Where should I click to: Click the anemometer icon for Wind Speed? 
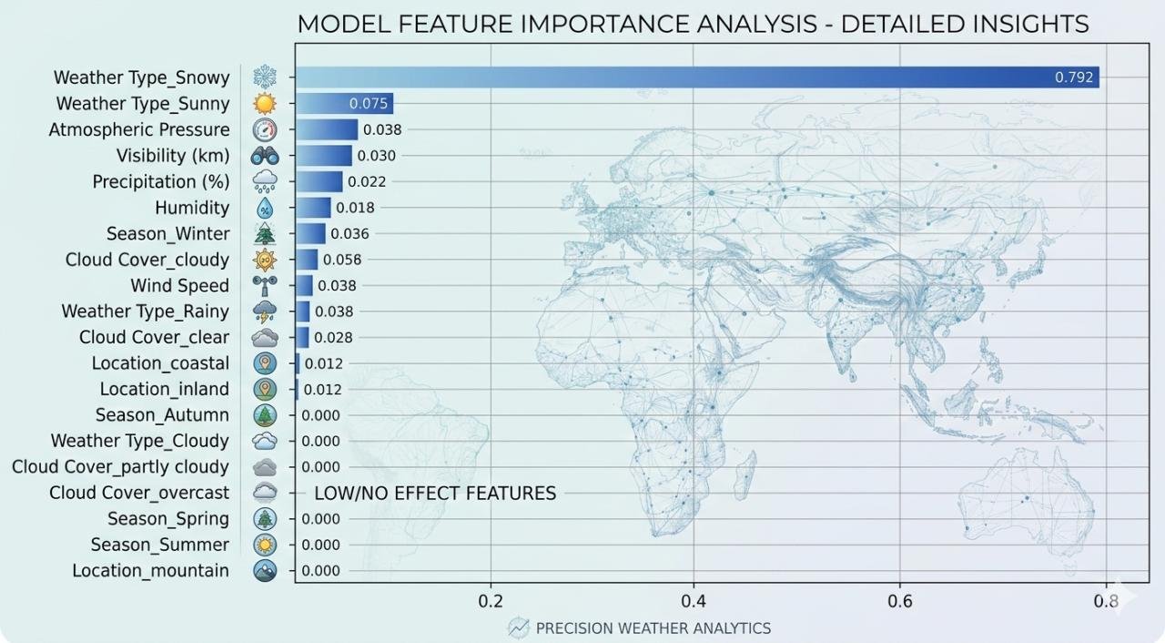(x=265, y=285)
